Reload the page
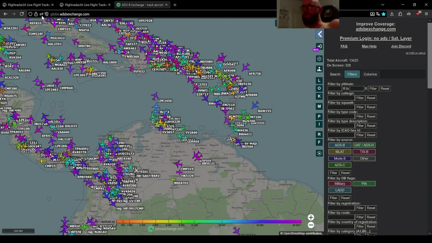 [22, 14]
